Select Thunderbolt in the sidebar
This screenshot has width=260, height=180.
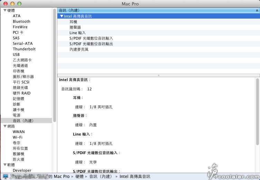(24, 49)
